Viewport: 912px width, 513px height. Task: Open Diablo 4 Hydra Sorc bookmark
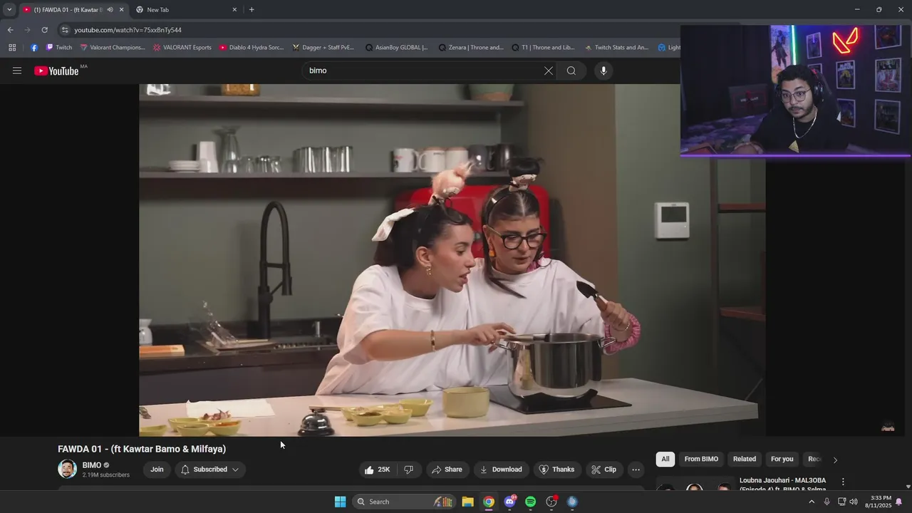tap(252, 48)
